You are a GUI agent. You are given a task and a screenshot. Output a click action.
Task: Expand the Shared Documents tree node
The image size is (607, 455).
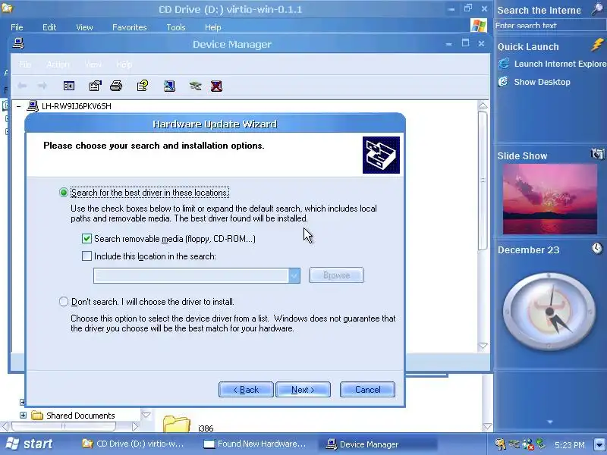[23, 415]
